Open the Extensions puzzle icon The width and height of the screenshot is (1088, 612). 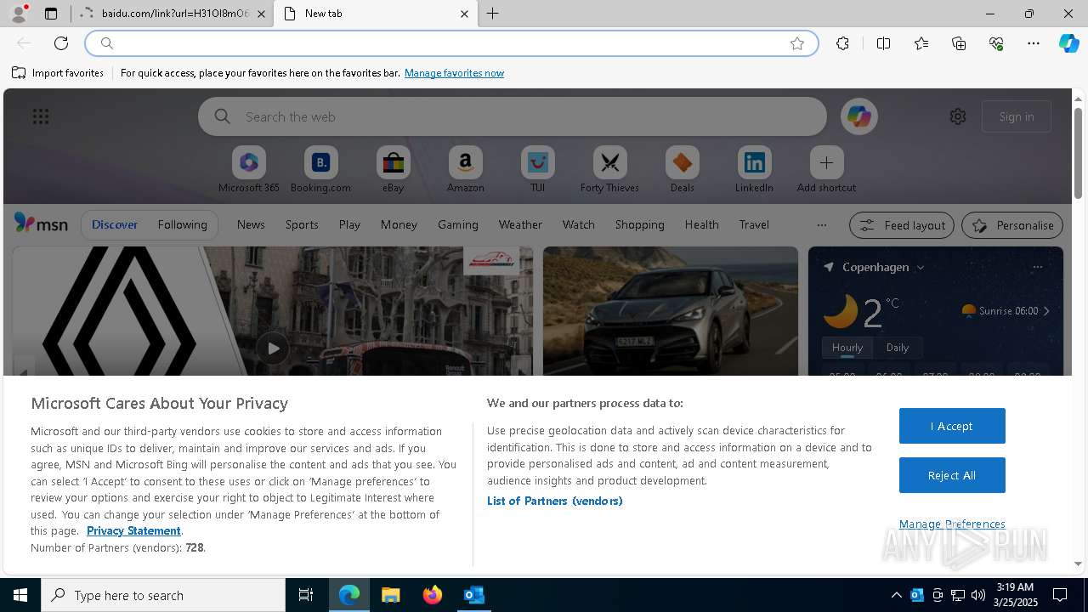pos(842,43)
